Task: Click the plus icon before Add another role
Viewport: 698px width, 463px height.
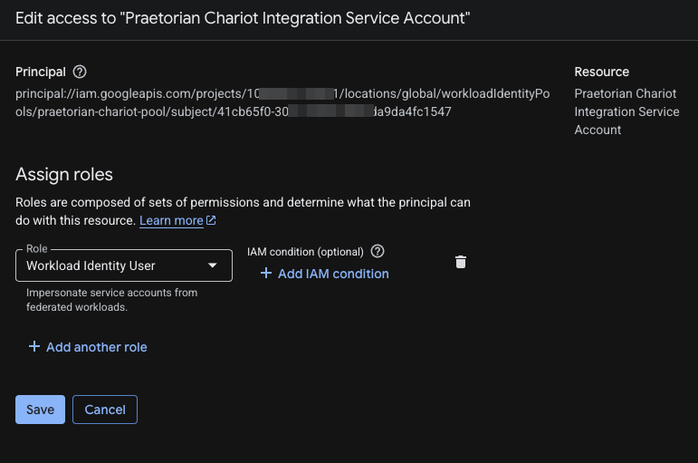Action: (x=34, y=347)
